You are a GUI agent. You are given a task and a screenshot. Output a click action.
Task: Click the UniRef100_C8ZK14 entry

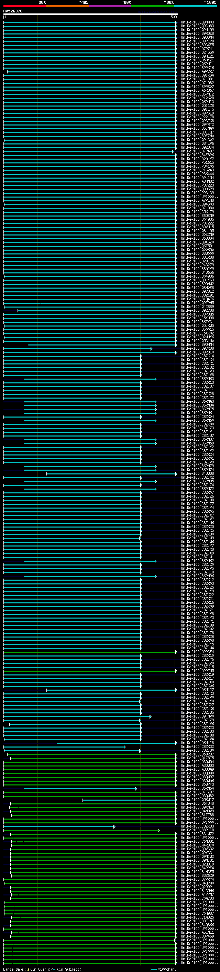(197, 356)
